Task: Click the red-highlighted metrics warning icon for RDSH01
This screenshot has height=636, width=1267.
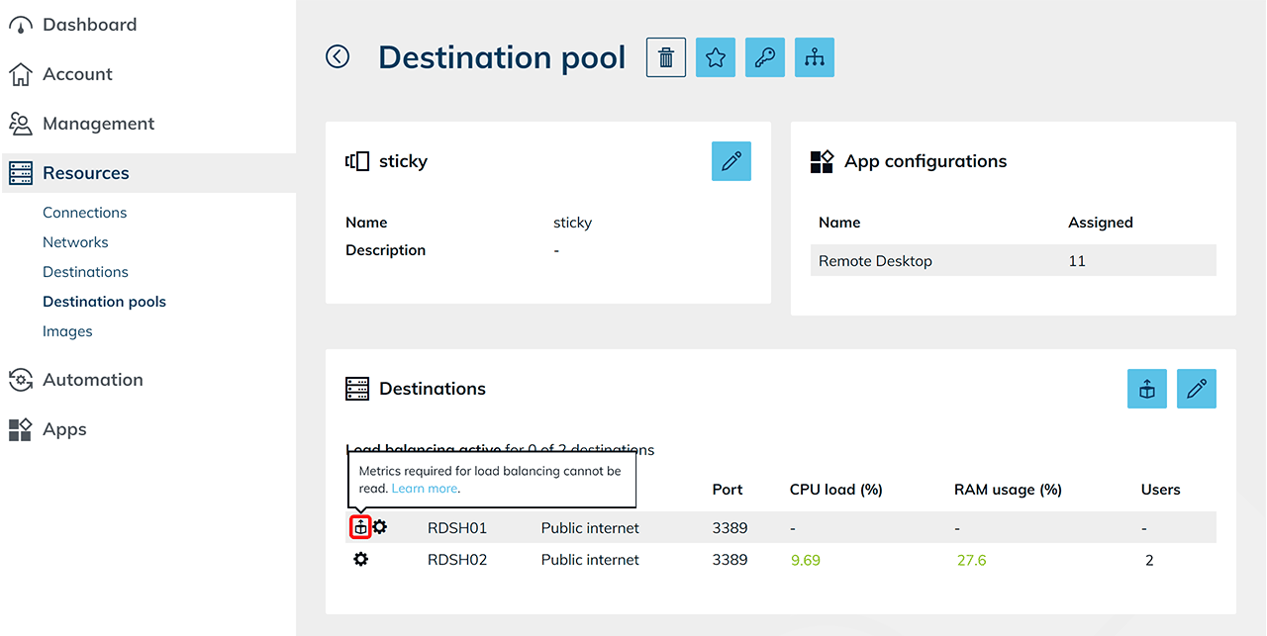Action: coord(360,528)
